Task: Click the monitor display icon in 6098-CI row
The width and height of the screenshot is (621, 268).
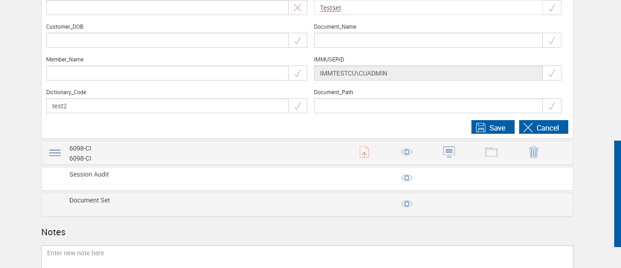Action: (449, 152)
